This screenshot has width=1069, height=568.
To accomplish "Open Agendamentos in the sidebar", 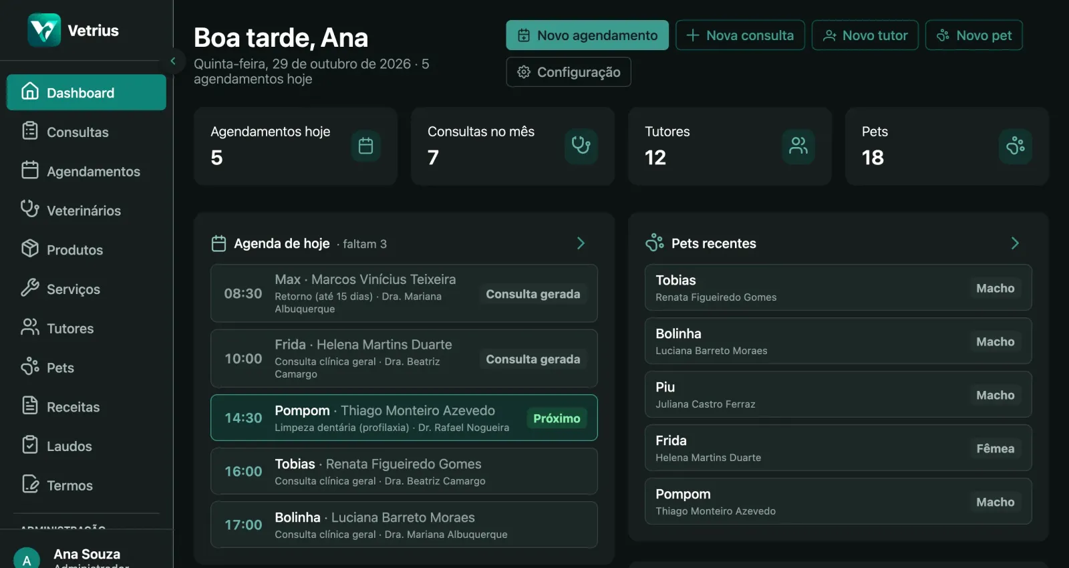I will 86,171.
